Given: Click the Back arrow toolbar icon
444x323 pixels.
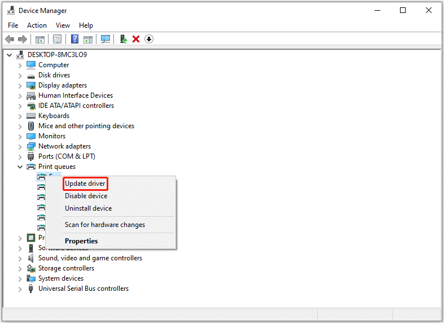Looking at the screenshot, I should (x=10, y=39).
